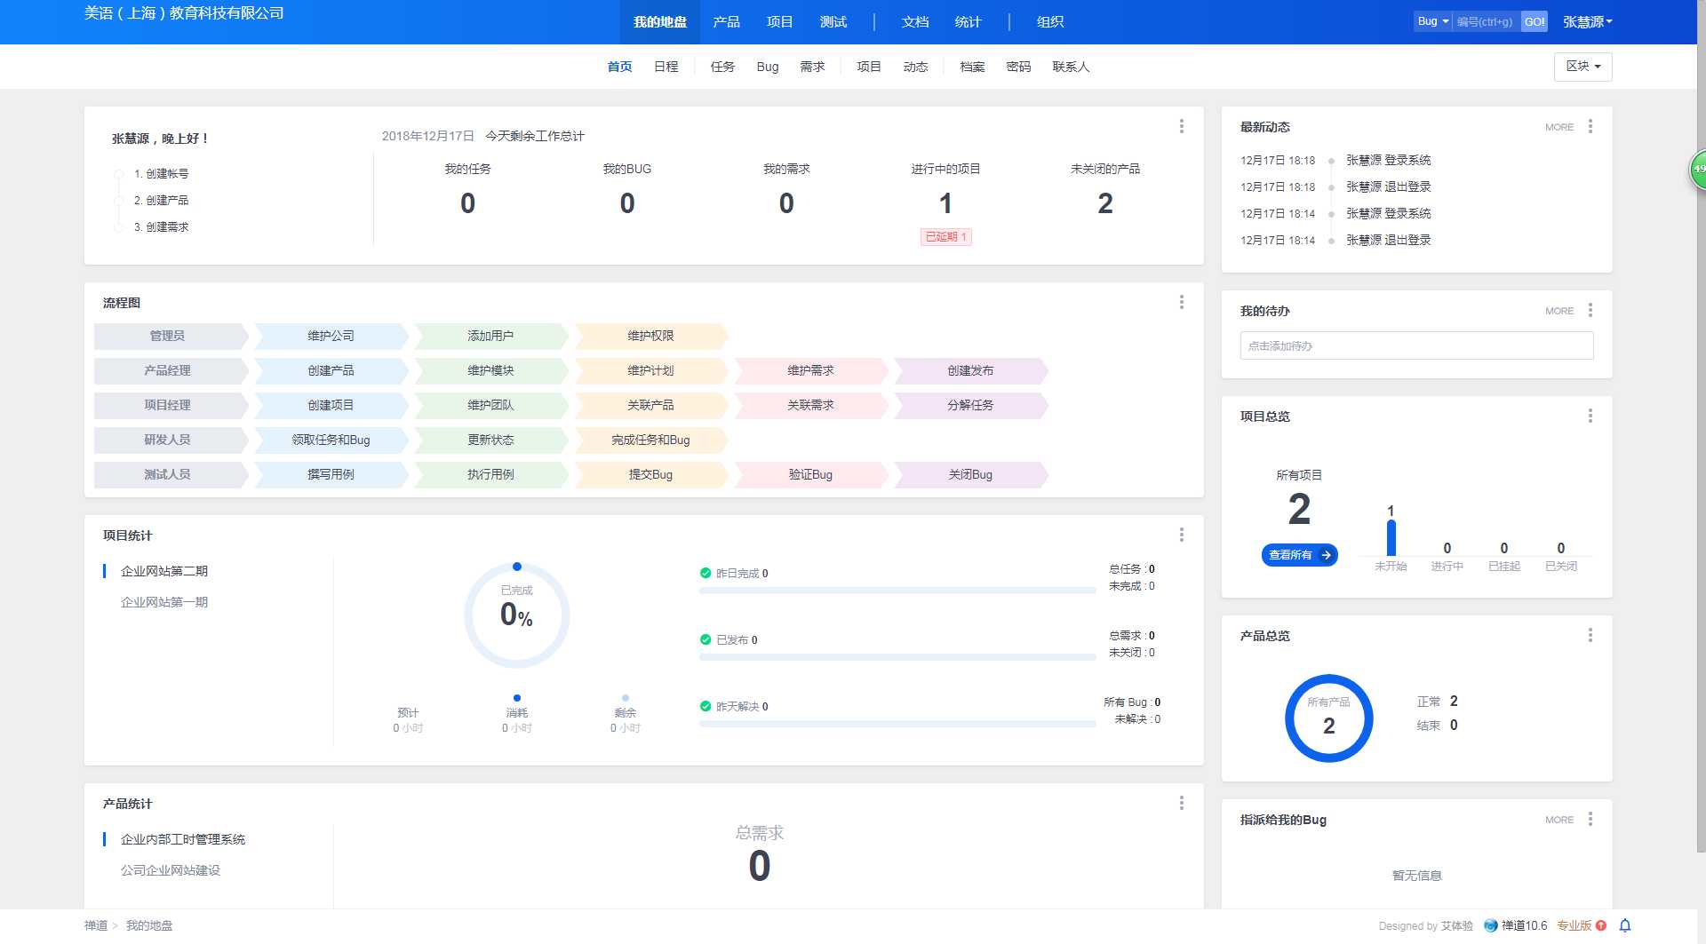Image resolution: width=1706 pixels, height=944 pixels.
Task: Open 统计 in top navigation
Action: 968,21
